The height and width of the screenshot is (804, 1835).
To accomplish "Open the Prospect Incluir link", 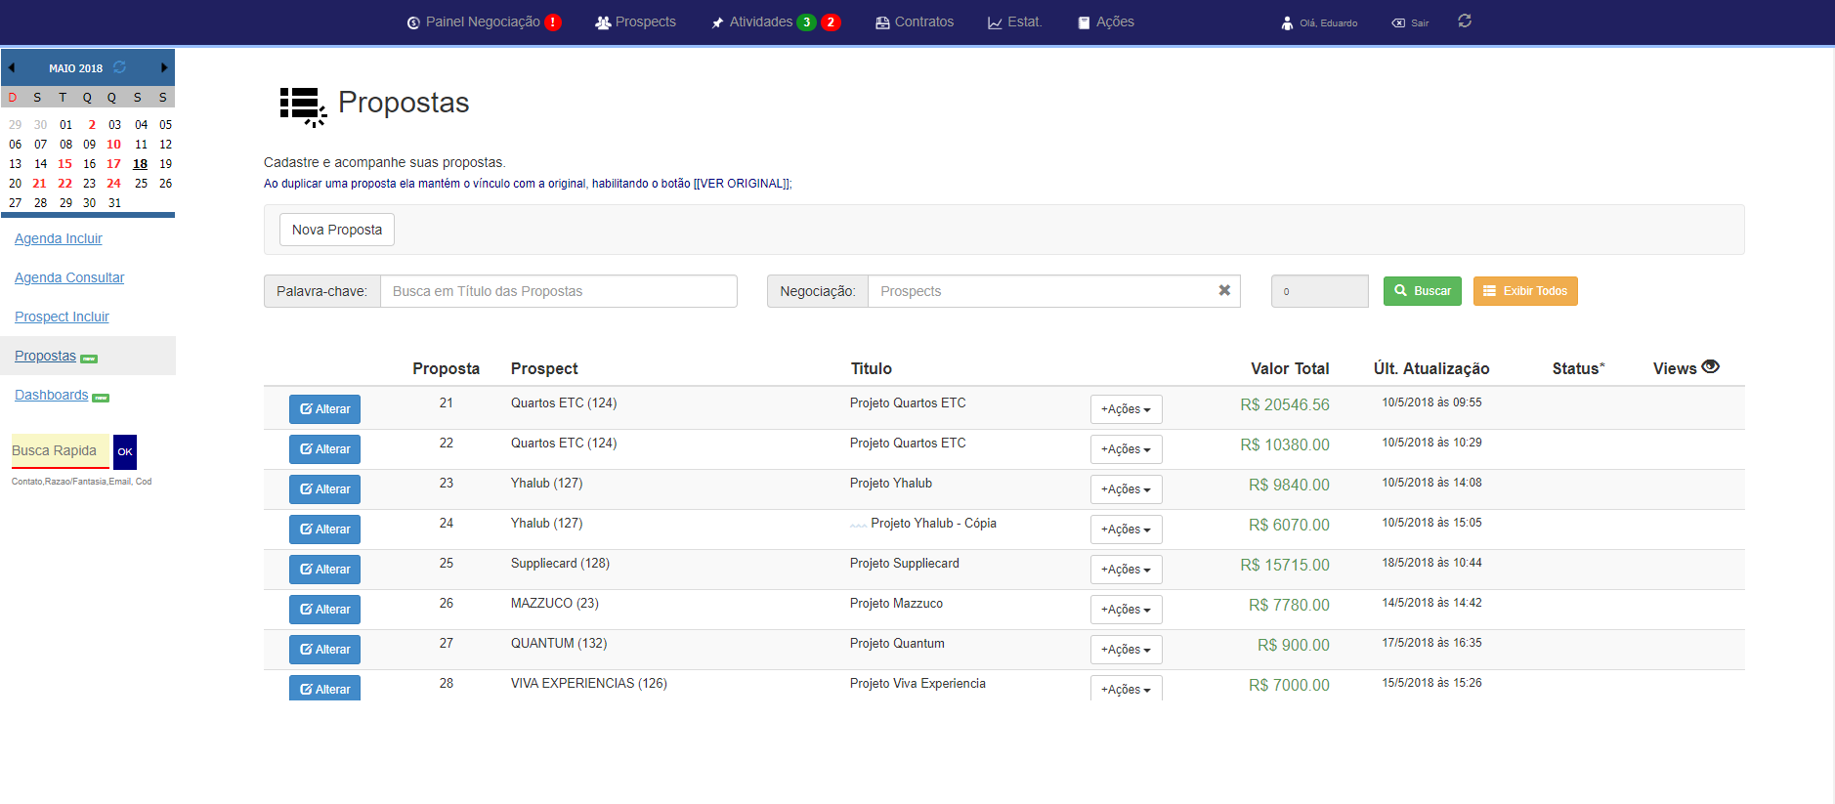I will click(x=62, y=317).
